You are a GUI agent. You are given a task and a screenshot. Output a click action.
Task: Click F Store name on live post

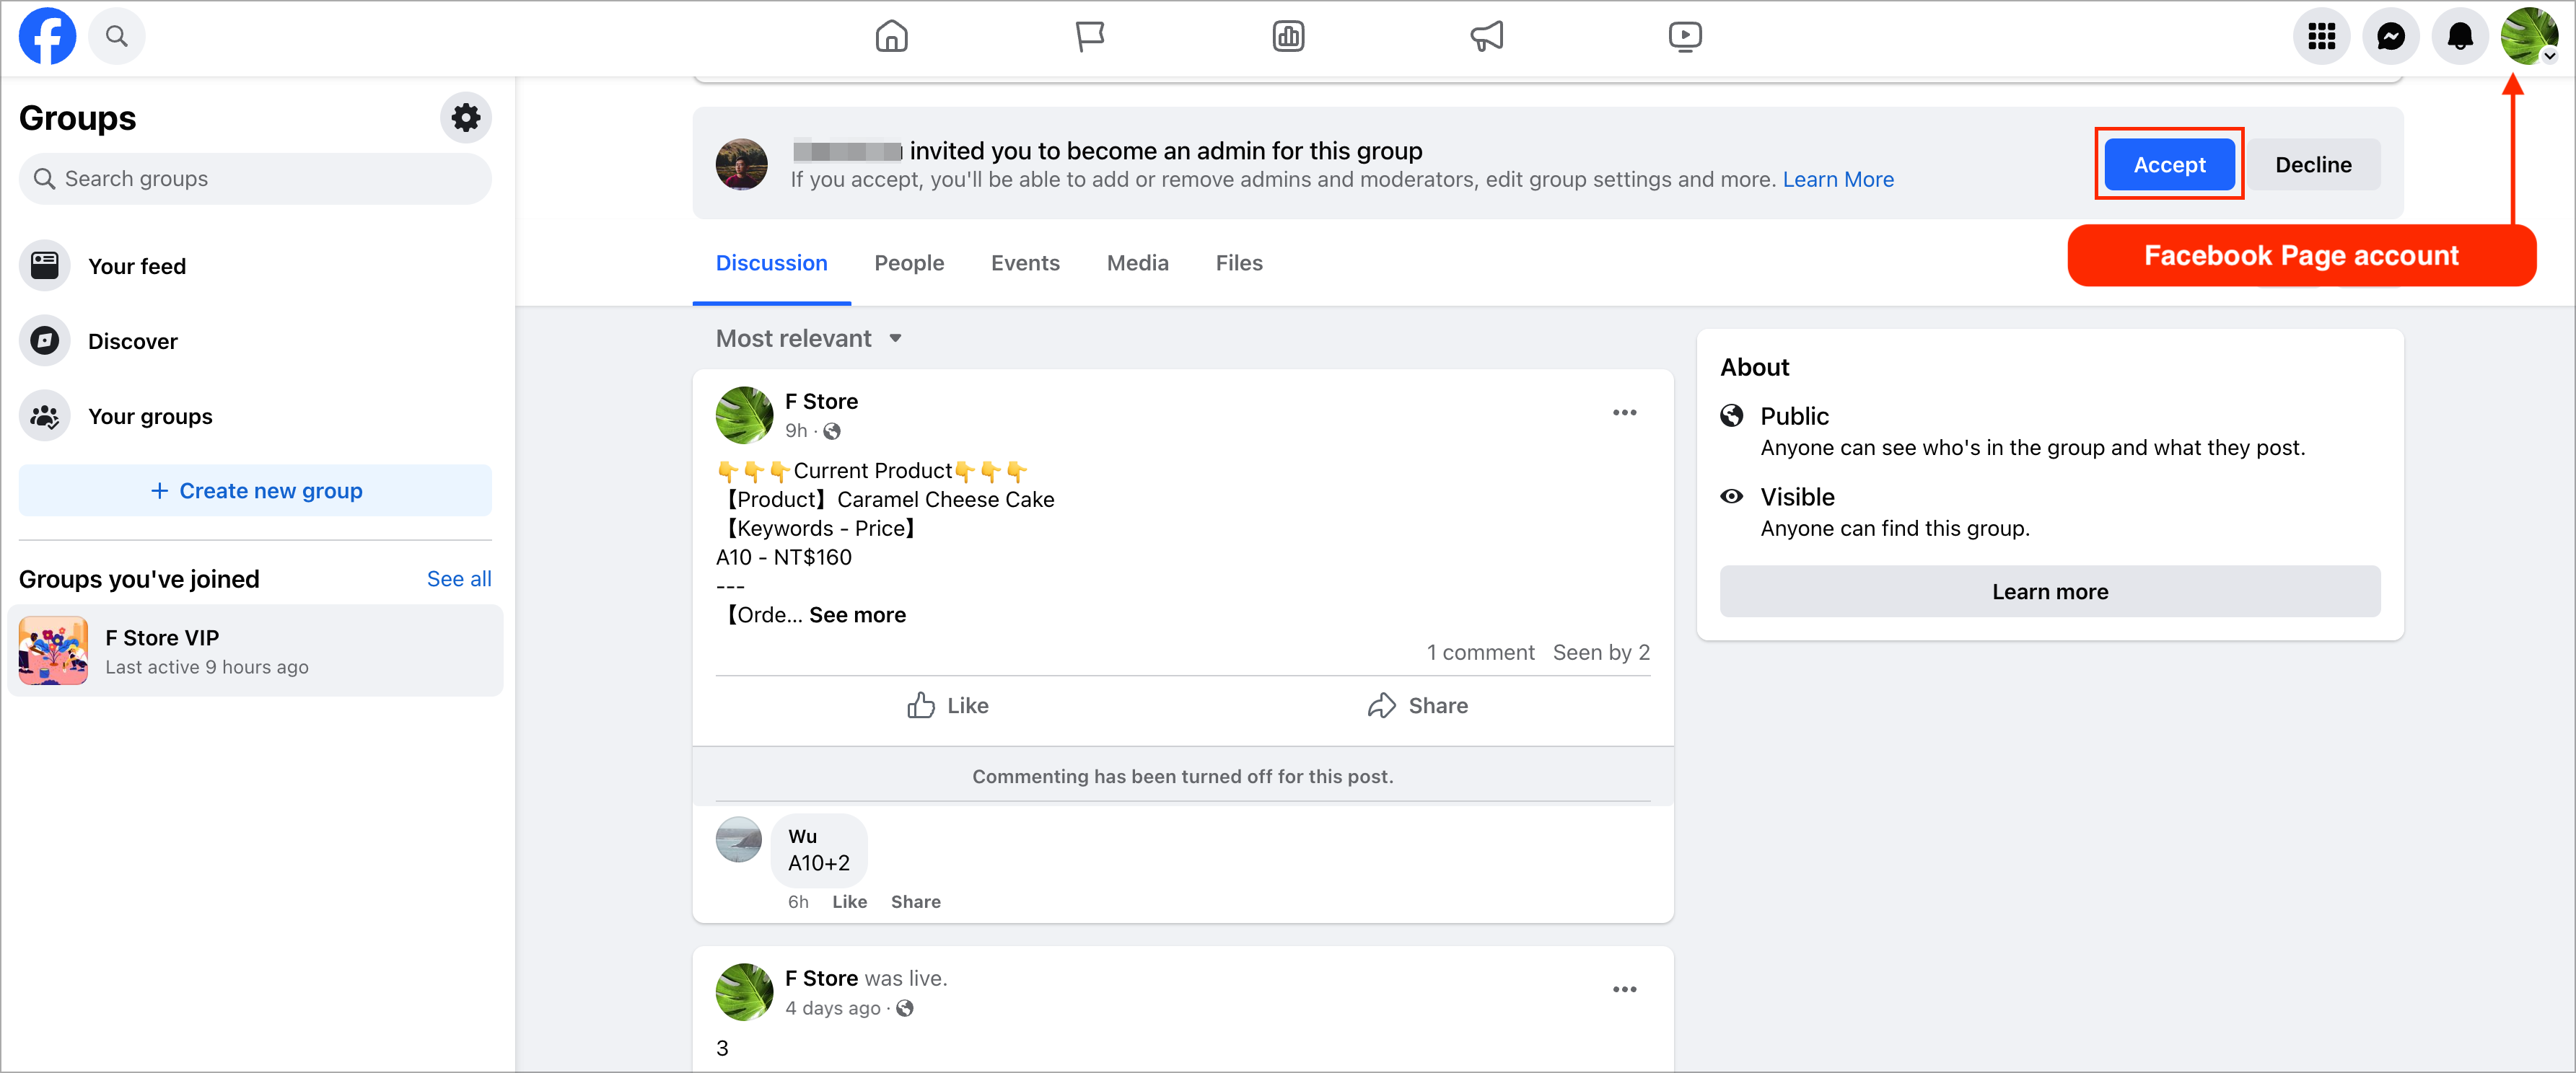pyautogui.click(x=821, y=979)
